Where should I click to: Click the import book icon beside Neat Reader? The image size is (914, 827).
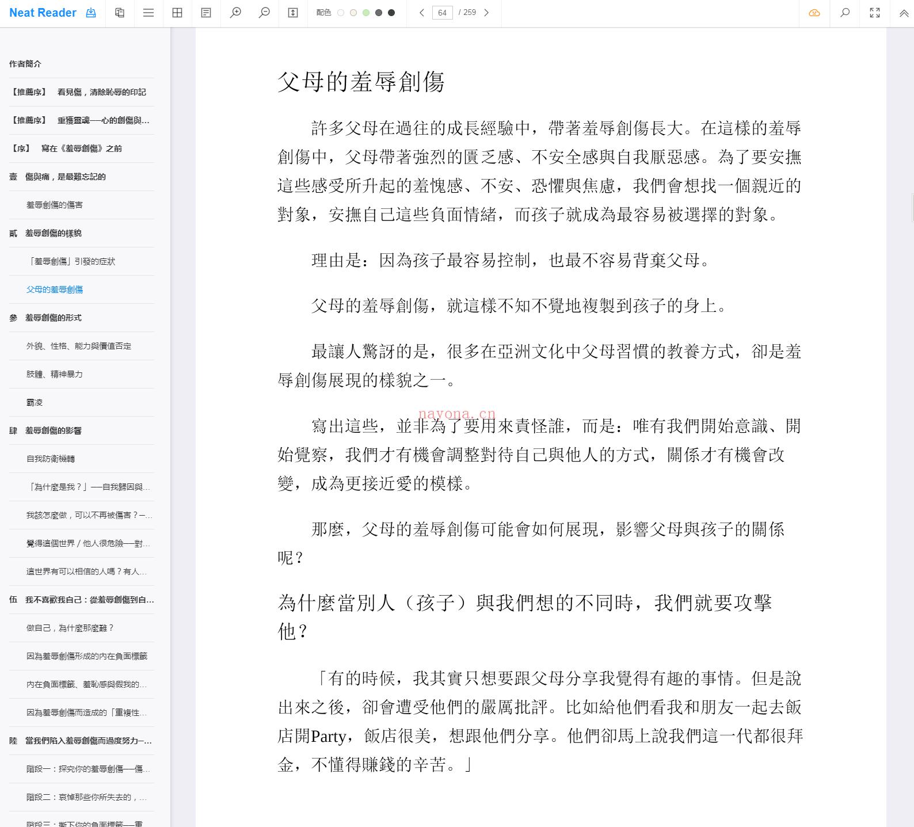91,13
